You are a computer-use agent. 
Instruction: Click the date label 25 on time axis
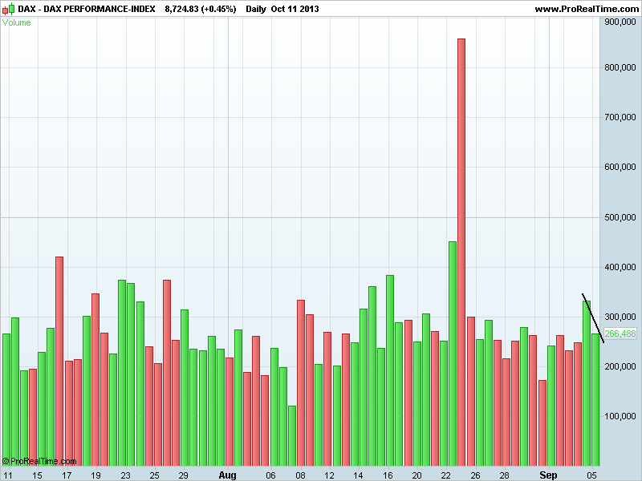pyautogui.click(x=154, y=475)
